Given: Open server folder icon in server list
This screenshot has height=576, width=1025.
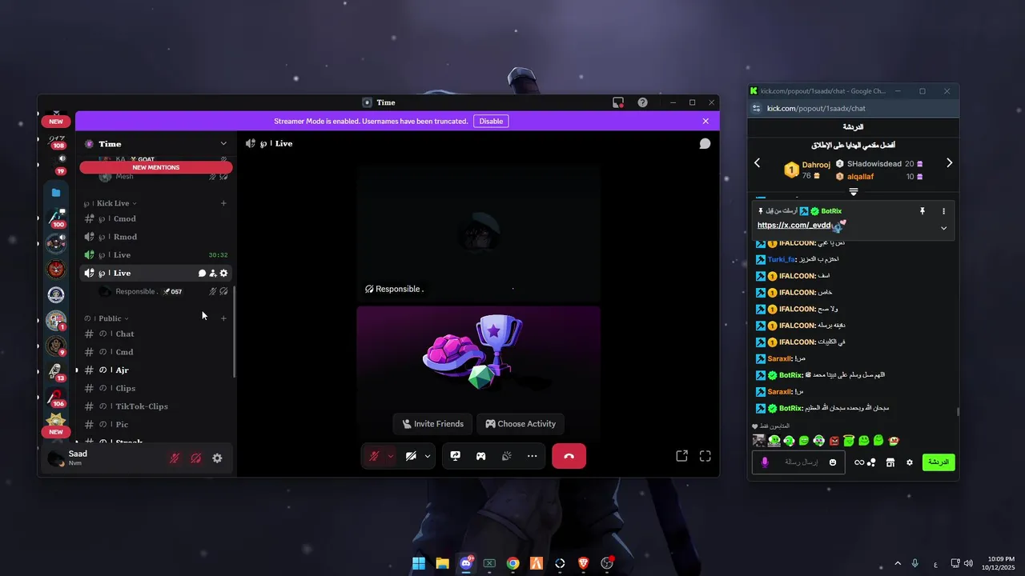Looking at the screenshot, I should (56, 192).
